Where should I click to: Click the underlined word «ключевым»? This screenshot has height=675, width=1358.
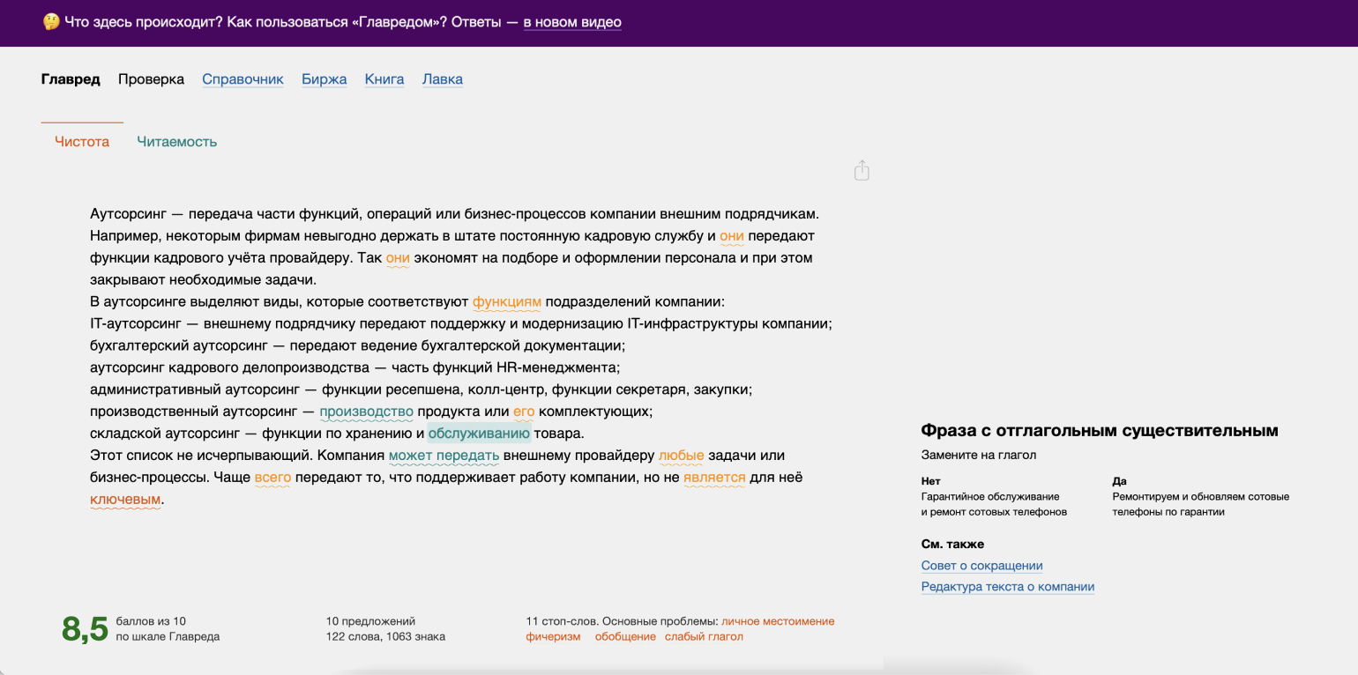125,500
